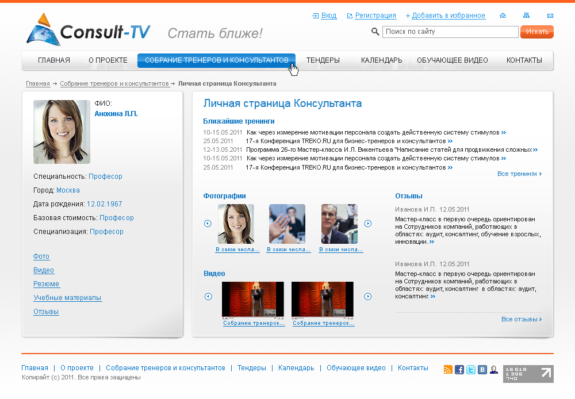
Task: Open the ТЕНДЕРЫ menu item
Action: click(x=323, y=60)
